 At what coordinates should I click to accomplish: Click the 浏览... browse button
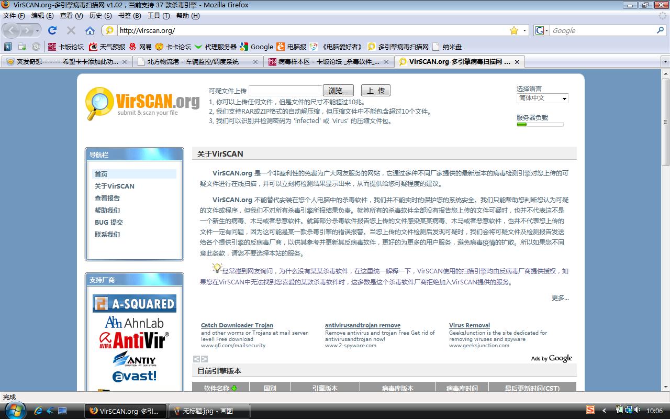338,91
